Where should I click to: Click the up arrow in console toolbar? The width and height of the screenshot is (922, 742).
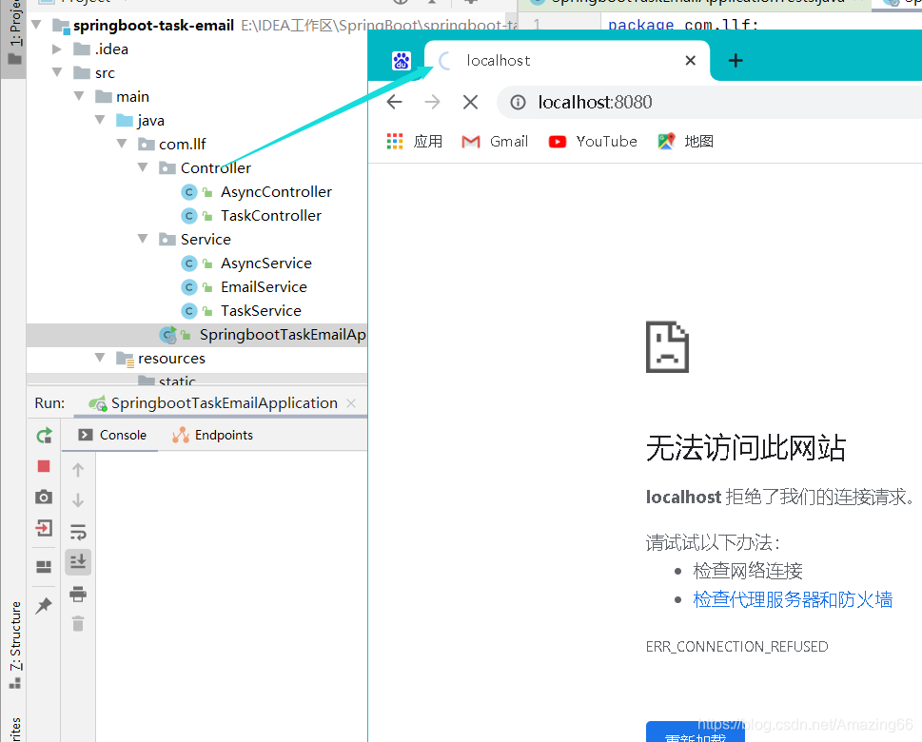[78, 470]
